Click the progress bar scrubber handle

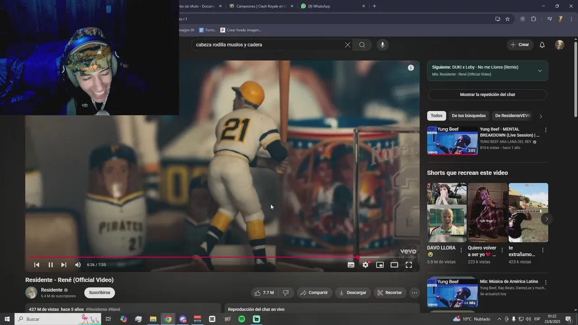358,257
